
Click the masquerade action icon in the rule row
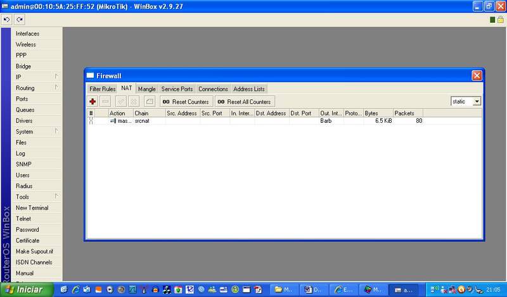point(113,121)
